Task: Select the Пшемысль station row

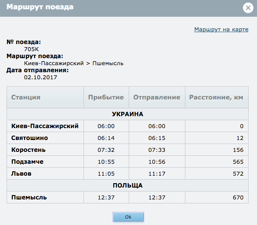Action: tap(127, 197)
